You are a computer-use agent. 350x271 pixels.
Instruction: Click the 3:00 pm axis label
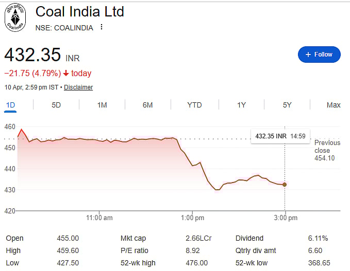pyautogui.click(x=285, y=218)
